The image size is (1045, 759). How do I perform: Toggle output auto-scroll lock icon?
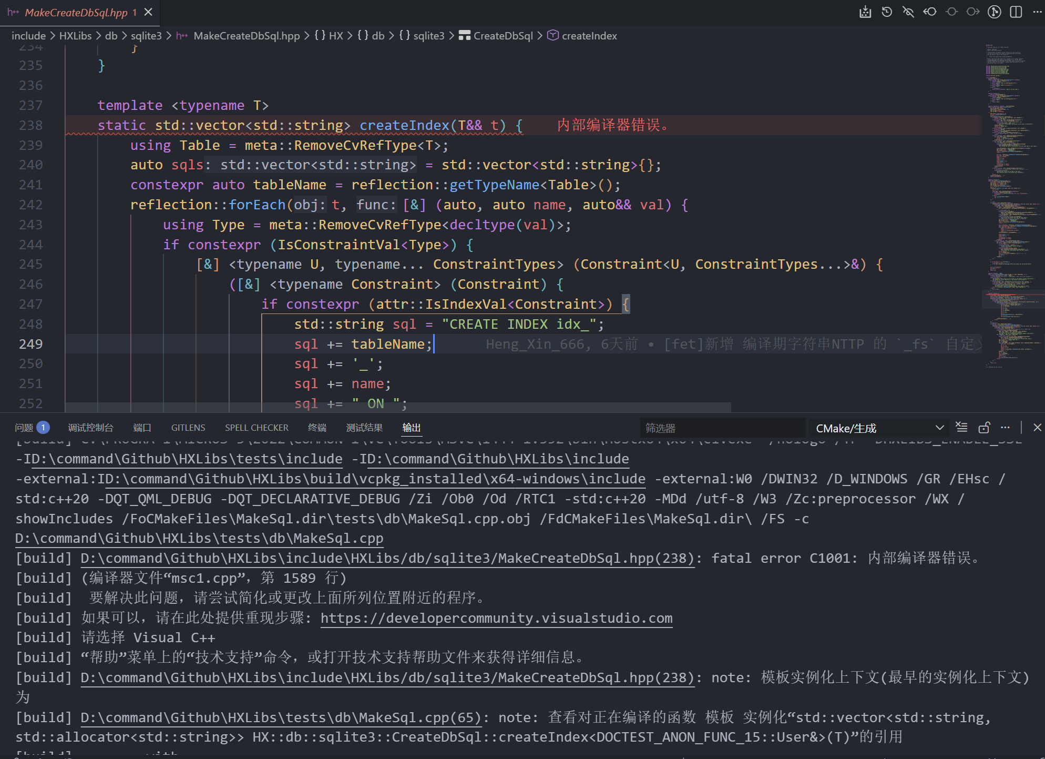[x=984, y=427]
